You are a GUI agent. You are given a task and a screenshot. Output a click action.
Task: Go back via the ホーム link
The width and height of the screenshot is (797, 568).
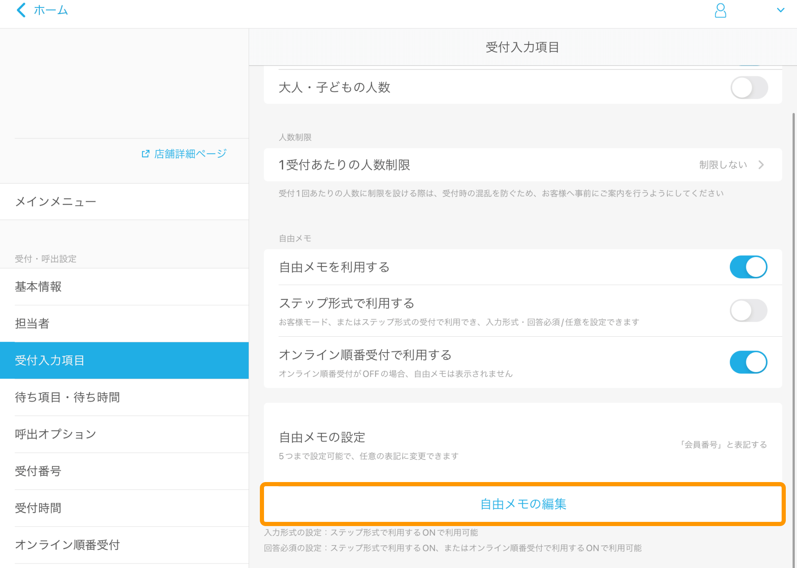(x=51, y=10)
